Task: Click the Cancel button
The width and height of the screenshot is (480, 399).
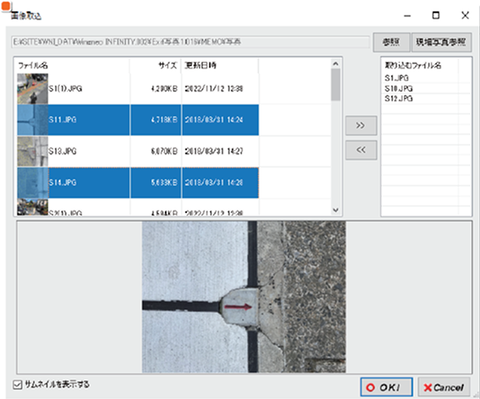Action: point(444,388)
